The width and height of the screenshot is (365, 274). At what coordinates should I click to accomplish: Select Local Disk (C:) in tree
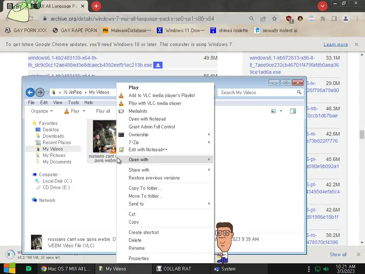click(57, 181)
